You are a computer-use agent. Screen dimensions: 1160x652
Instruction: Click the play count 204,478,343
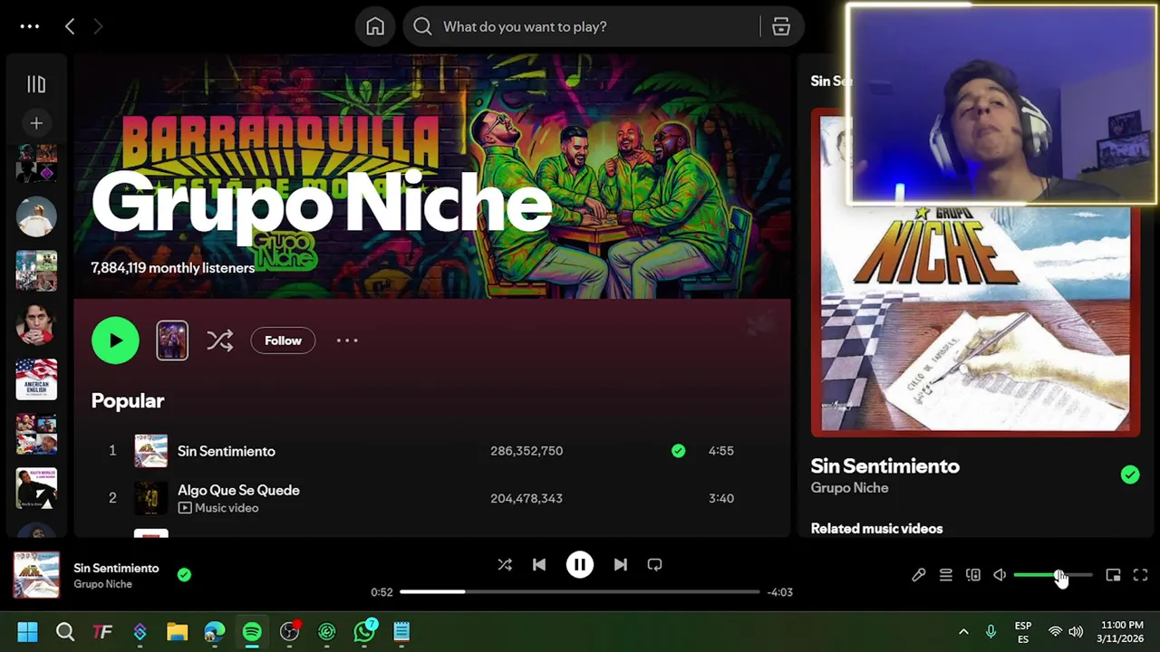point(527,498)
